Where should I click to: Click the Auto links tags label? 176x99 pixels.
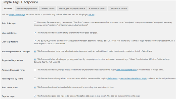click(9, 23)
